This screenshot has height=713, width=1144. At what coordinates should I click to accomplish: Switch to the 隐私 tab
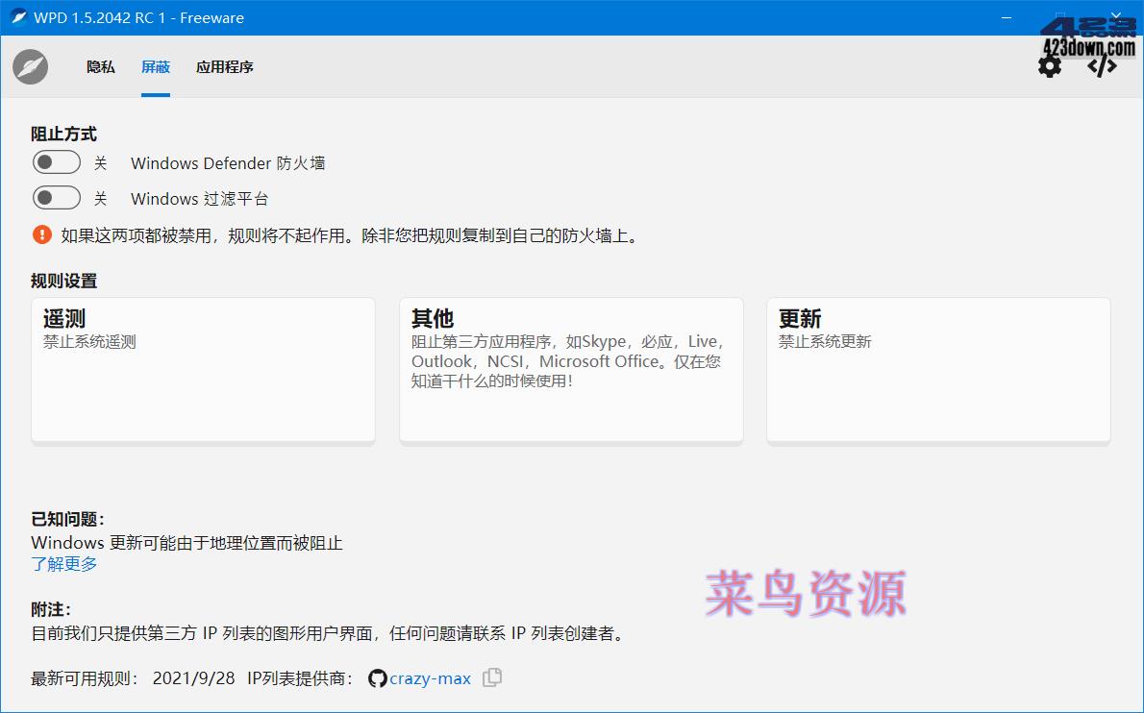[x=100, y=67]
